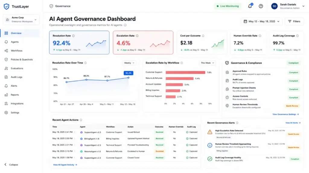Click 'Provided Troubleshooting' action cell
The image size is (309, 173).
pos(138,145)
